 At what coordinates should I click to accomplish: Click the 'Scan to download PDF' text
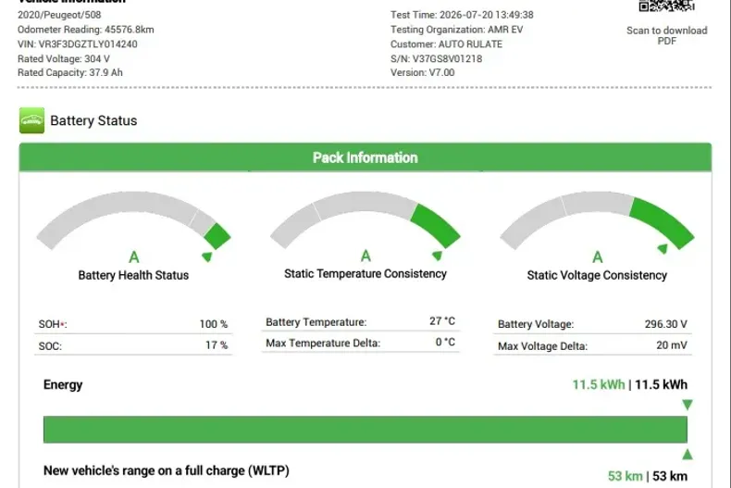666,35
